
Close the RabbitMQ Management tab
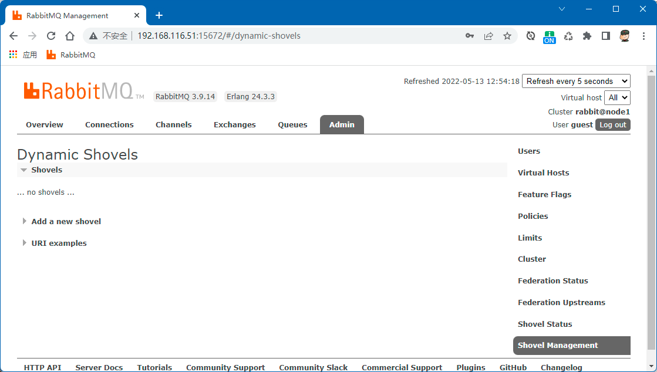pyautogui.click(x=137, y=15)
